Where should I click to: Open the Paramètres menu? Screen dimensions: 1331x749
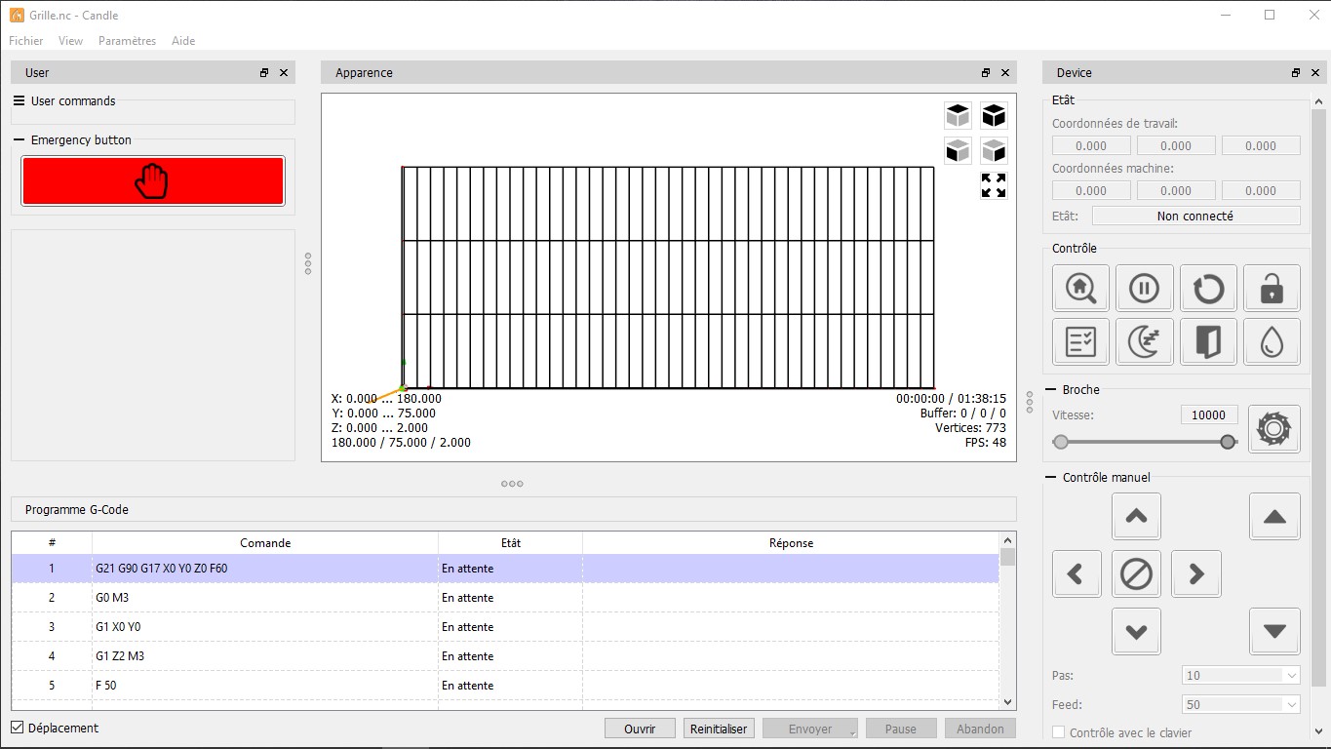point(127,41)
